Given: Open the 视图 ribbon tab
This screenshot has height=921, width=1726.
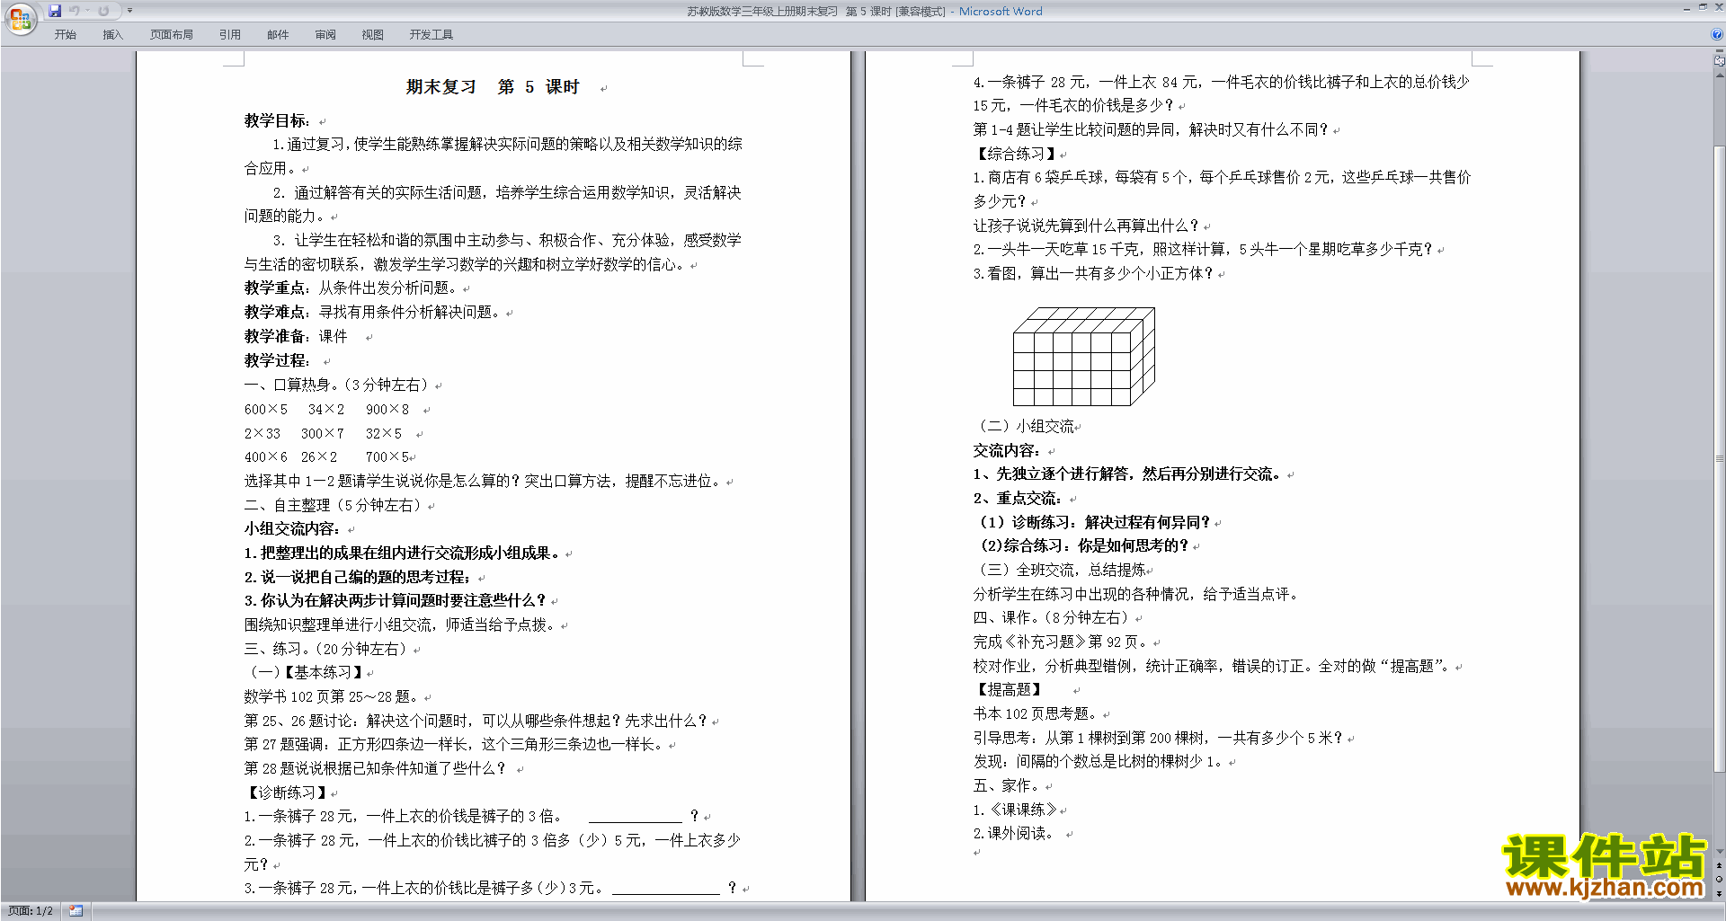Looking at the screenshot, I should [373, 35].
